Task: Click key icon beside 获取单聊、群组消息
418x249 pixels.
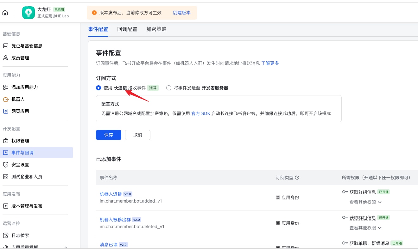Action: [x=345, y=243]
